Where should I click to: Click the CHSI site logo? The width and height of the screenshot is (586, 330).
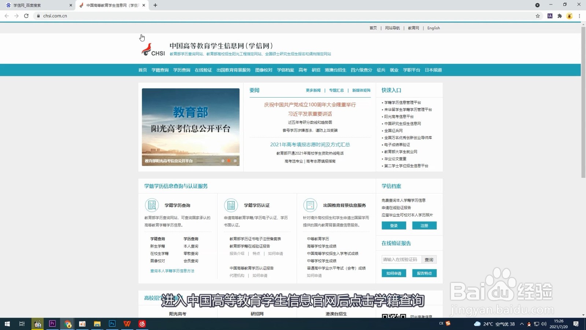[153, 49]
